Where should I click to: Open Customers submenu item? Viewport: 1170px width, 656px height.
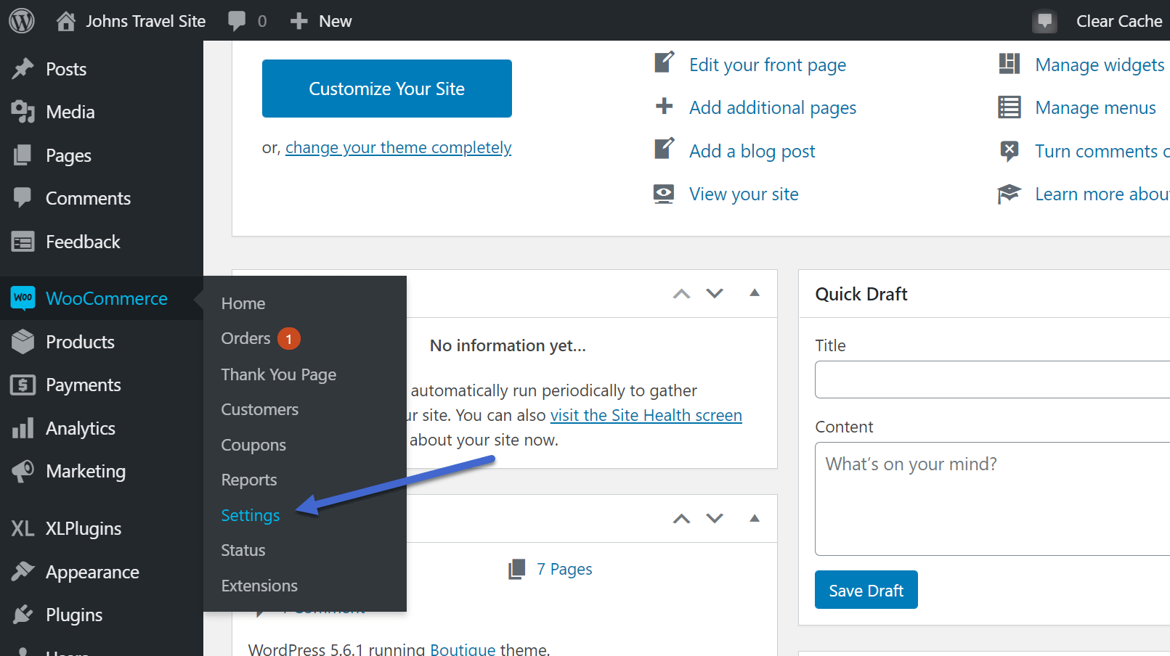click(x=260, y=409)
